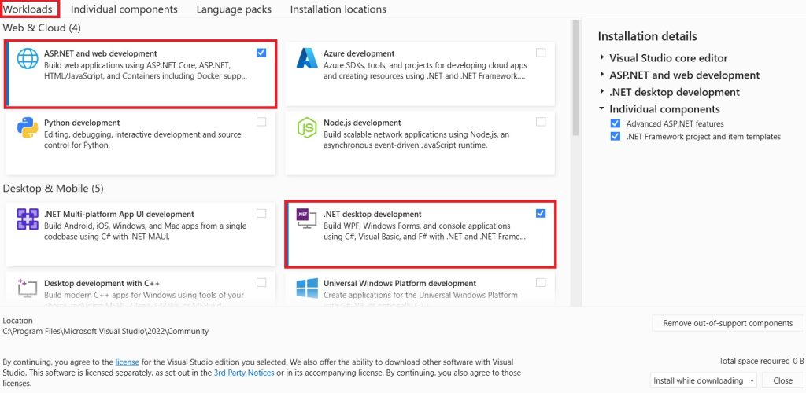Switch to the Workloads tab
The image size is (806, 393).
[x=28, y=9]
